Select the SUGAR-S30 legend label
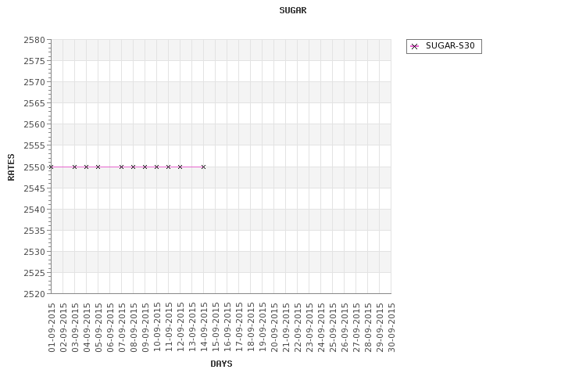 point(450,45)
